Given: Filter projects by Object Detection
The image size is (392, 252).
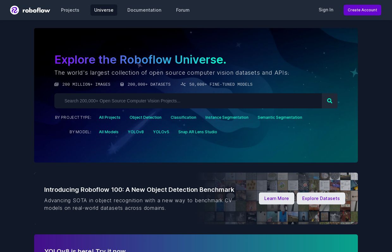Looking at the screenshot, I should [145, 117].
